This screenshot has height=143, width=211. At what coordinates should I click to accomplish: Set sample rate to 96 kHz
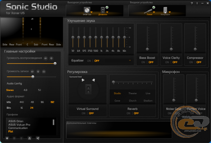pos(42,102)
